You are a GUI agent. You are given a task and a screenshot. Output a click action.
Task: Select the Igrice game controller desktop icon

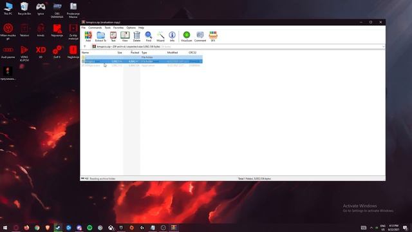click(41, 8)
